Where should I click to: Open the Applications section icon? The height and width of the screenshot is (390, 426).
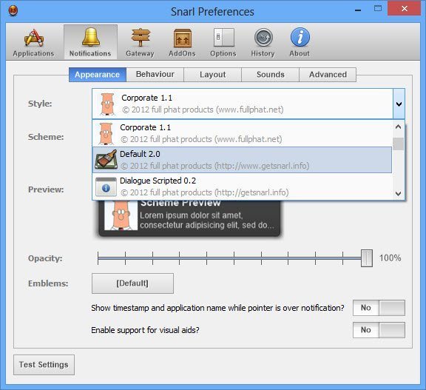34,38
